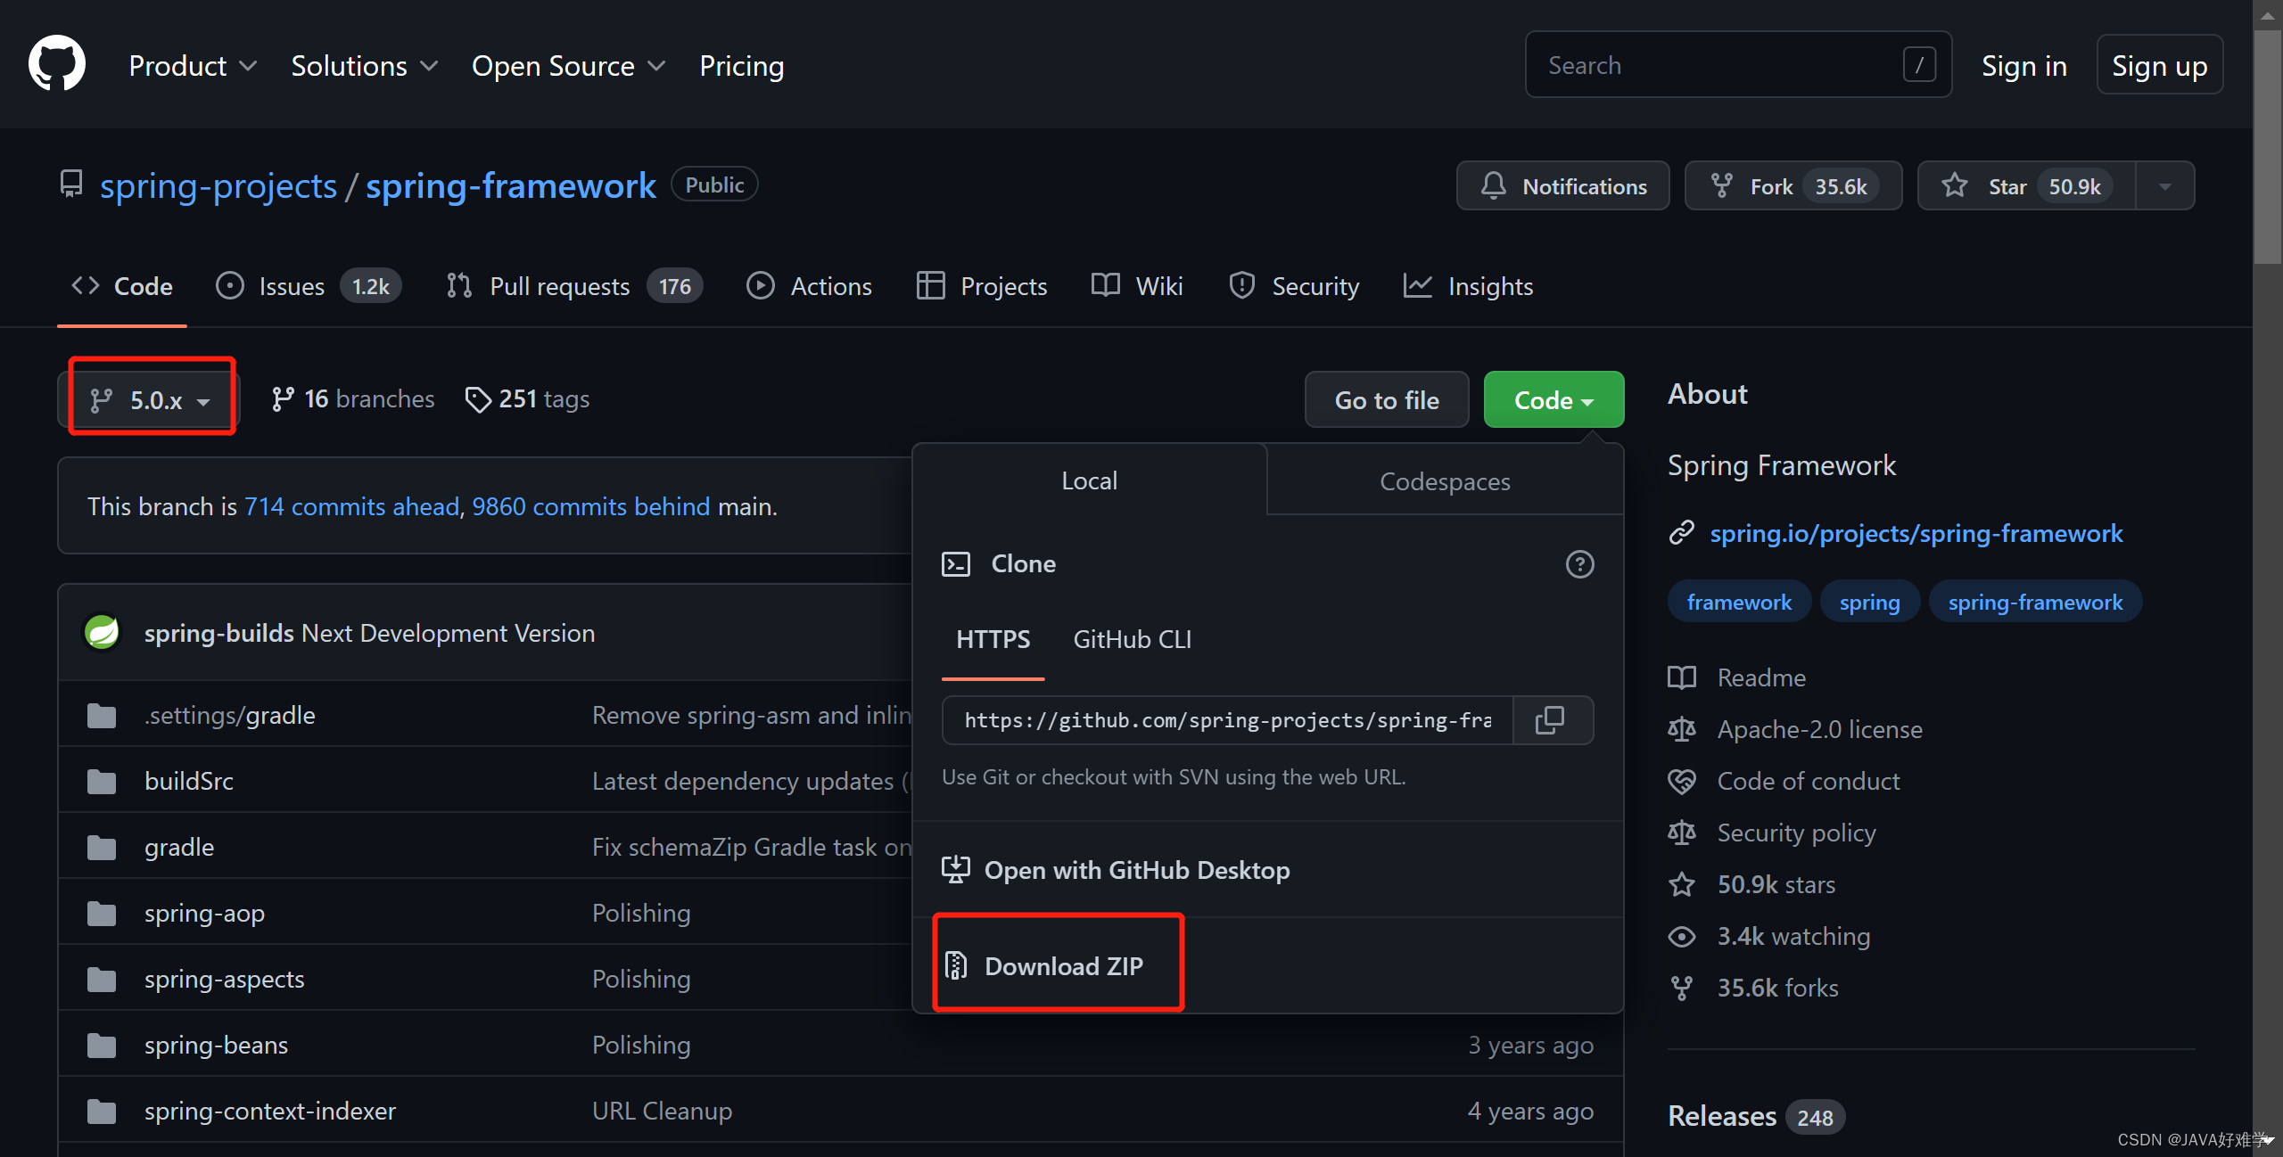Open the Issues tab
The width and height of the screenshot is (2283, 1157).
tap(309, 286)
